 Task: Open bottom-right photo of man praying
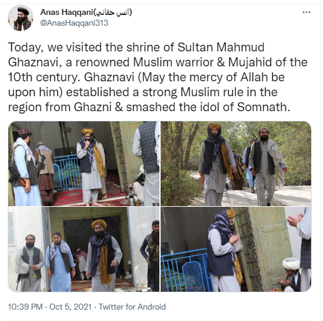click(236, 249)
